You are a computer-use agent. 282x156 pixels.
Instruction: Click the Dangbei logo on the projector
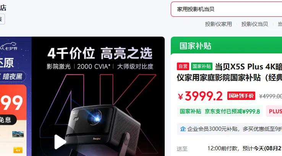click(x=97, y=138)
